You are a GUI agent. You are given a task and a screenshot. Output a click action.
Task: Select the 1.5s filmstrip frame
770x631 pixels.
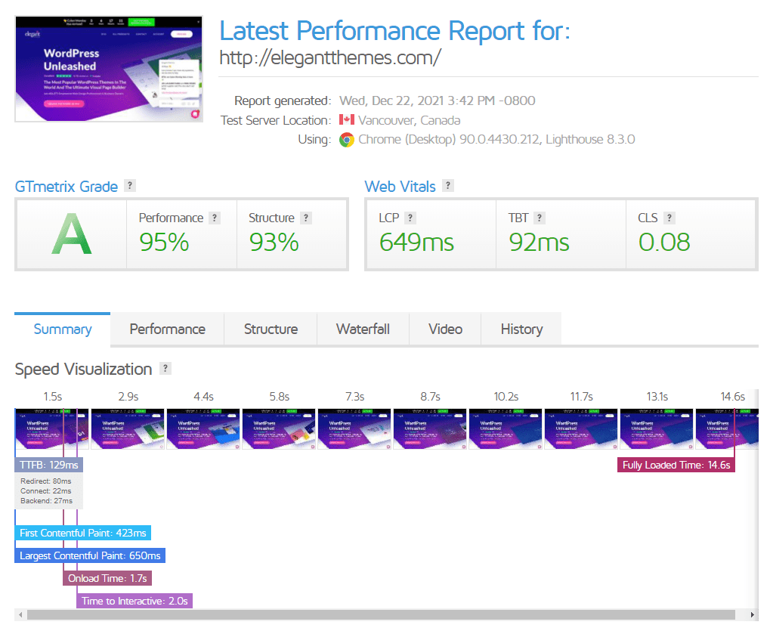point(51,428)
